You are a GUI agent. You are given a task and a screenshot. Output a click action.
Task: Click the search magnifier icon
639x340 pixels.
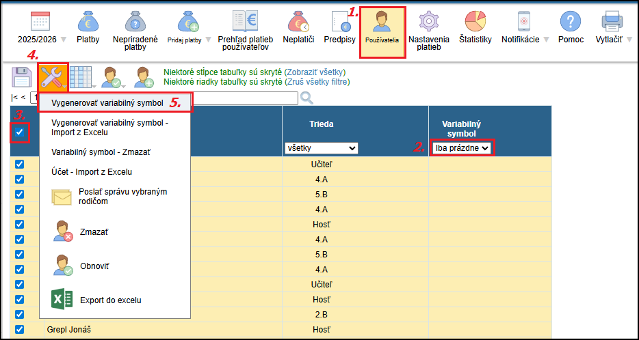[307, 98]
